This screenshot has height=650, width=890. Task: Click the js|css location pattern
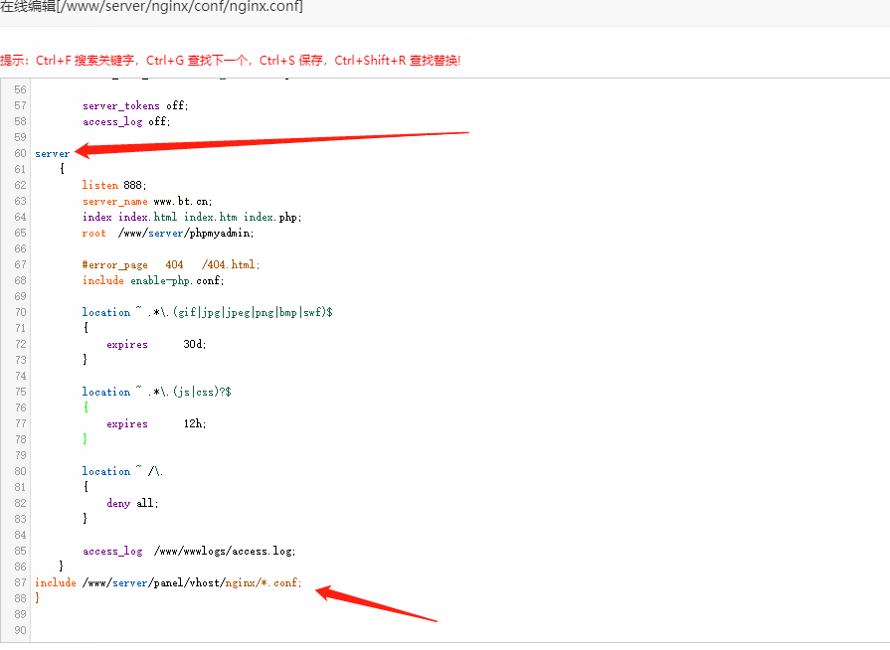pos(154,392)
